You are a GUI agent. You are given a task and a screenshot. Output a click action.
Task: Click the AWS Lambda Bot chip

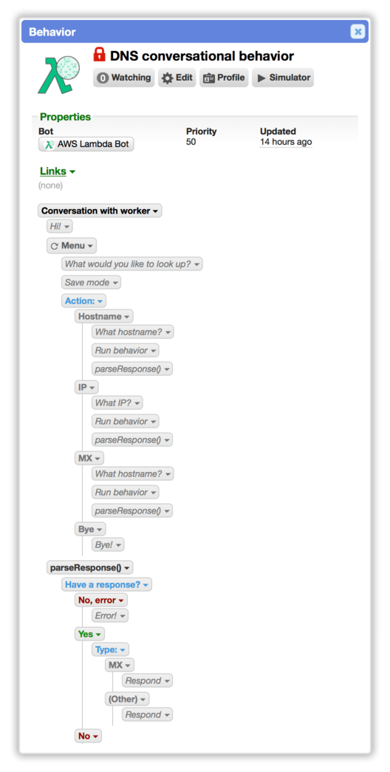coord(86,145)
